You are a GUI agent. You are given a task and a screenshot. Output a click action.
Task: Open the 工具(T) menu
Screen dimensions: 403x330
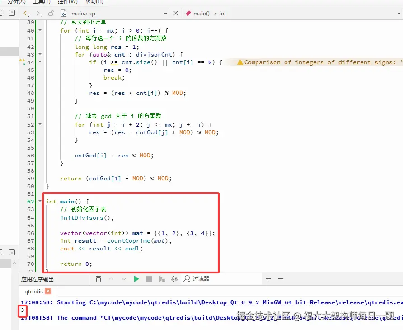click(42, 2)
